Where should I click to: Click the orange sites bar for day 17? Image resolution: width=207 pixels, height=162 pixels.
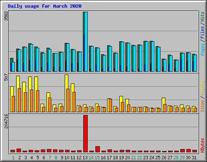coord(110,106)
